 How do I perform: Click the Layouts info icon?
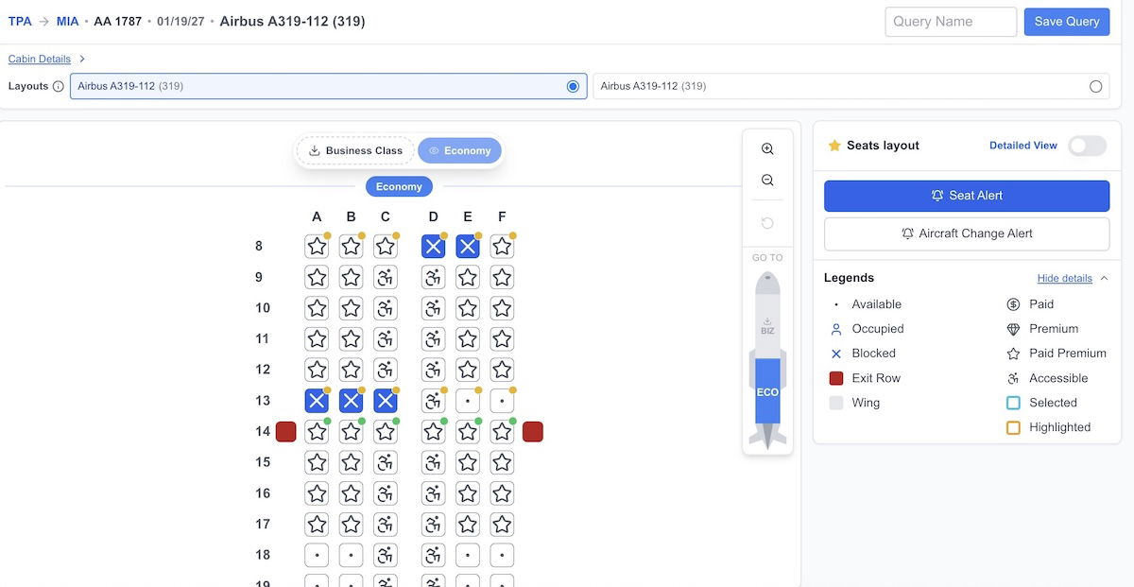[x=59, y=86]
